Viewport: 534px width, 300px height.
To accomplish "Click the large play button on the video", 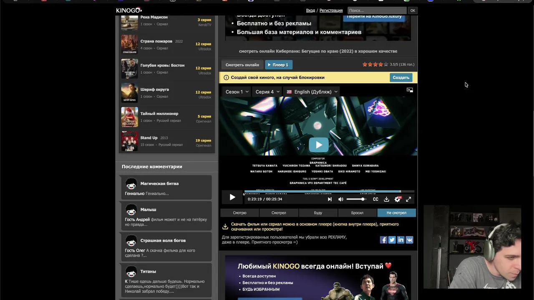I will coord(319,145).
